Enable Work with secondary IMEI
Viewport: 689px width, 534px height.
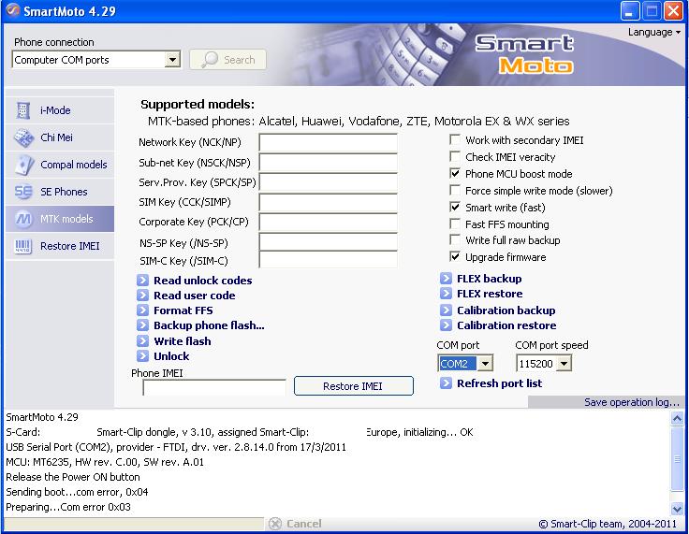tap(455, 140)
